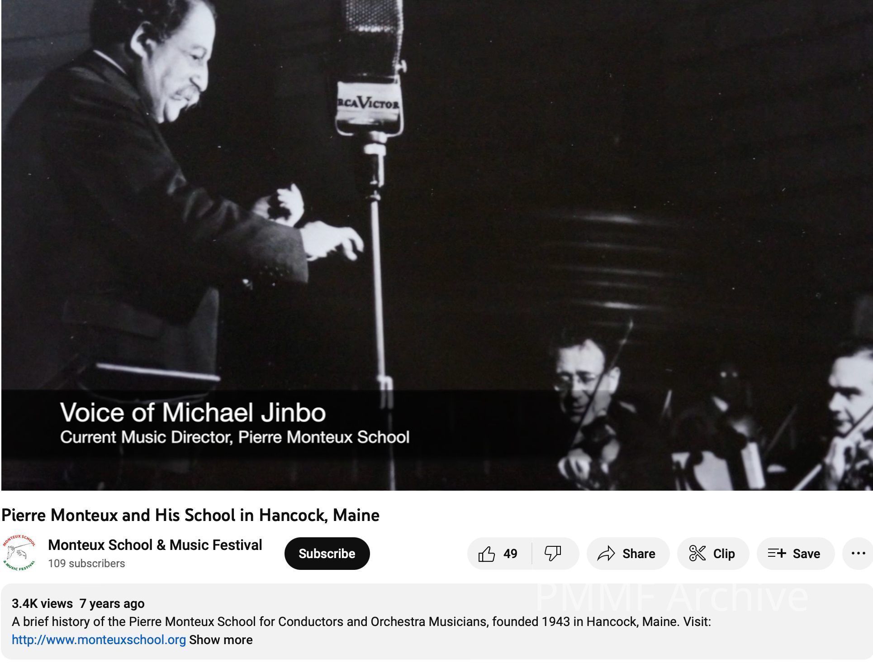The width and height of the screenshot is (873, 669).
Task: Click the video title text
Action: (190, 515)
